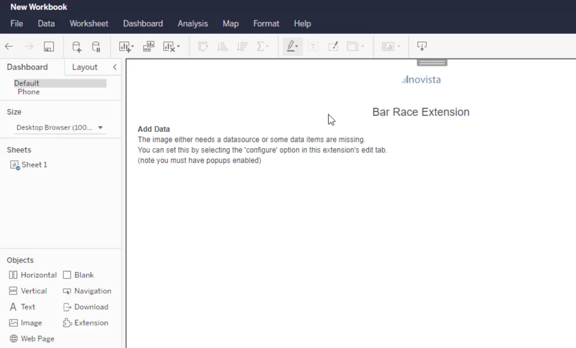Click the Pause Auto Updates icon
The width and height of the screenshot is (576, 348).
pos(96,47)
